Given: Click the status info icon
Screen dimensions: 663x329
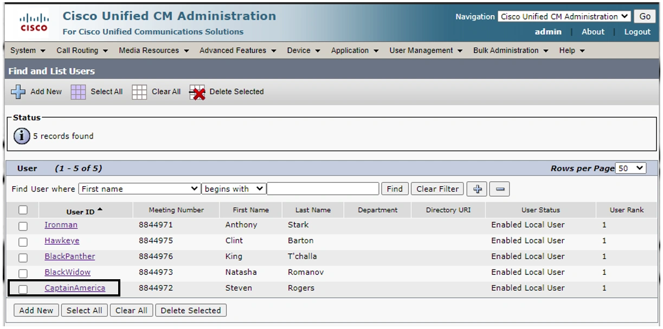Looking at the screenshot, I should pos(22,136).
